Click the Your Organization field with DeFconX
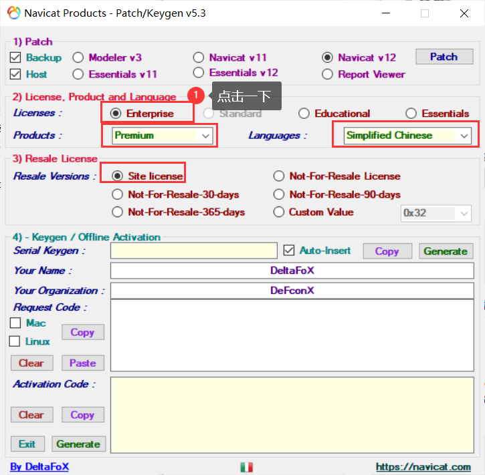Image resolution: width=485 pixels, height=475 pixels. 292,291
